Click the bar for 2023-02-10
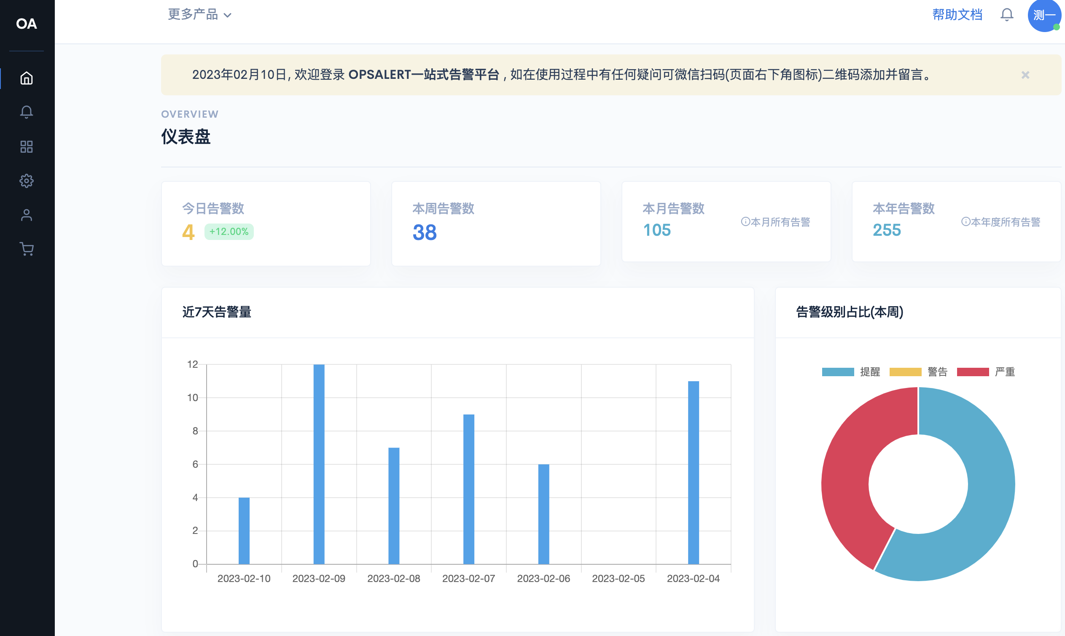The width and height of the screenshot is (1065, 636). point(244,531)
